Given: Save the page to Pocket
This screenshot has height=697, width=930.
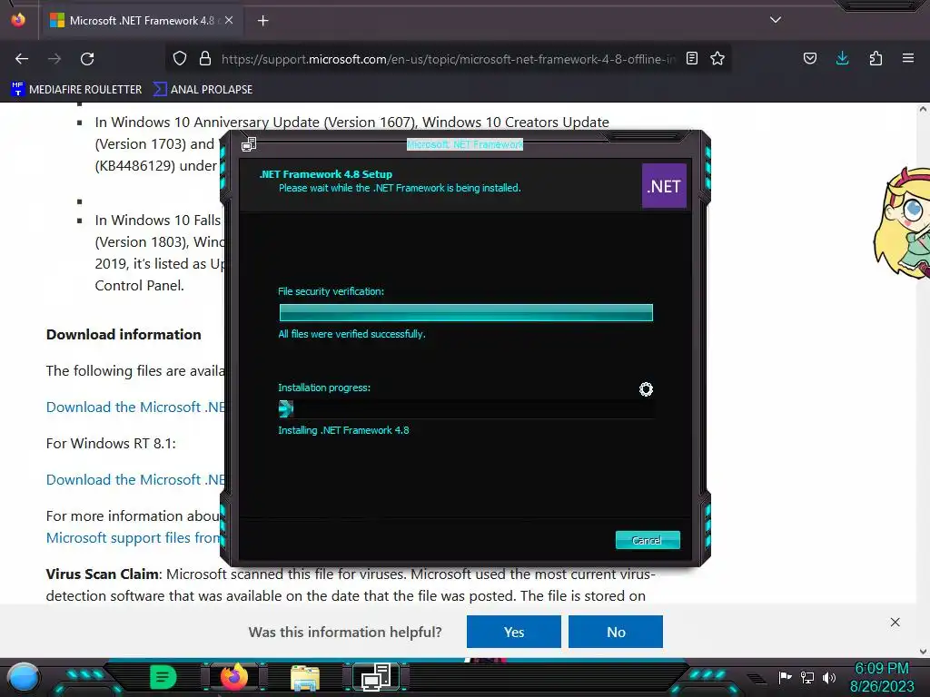Looking at the screenshot, I should pos(810,59).
